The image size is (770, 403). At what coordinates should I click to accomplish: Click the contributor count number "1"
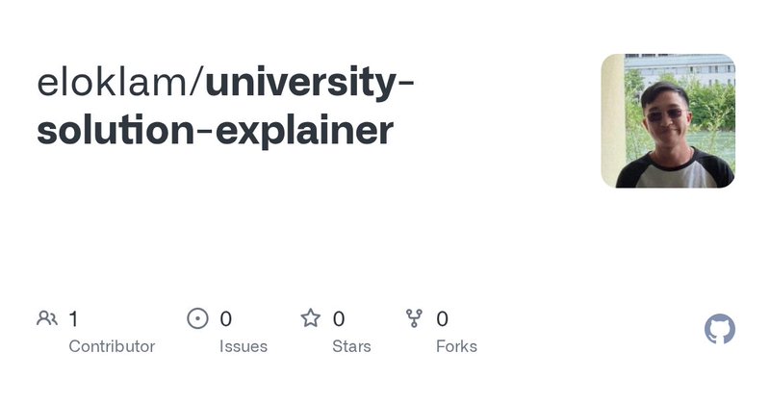click(73, 318)
